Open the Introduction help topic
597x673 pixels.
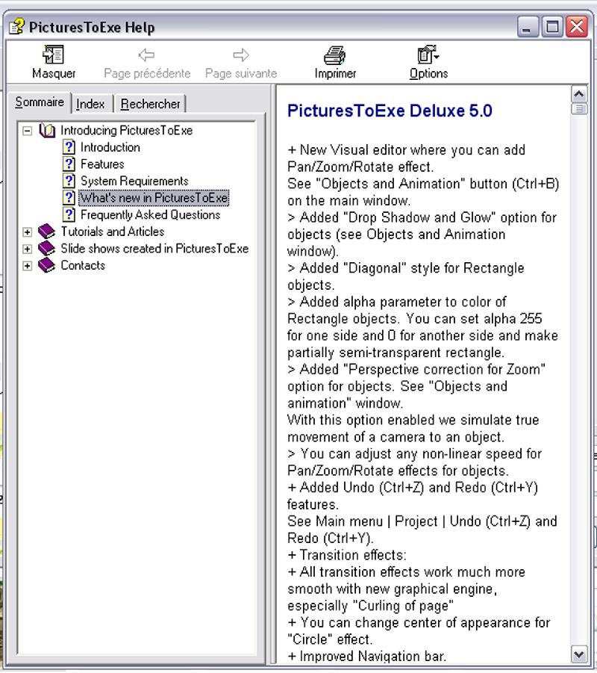[x=110, y=147]
